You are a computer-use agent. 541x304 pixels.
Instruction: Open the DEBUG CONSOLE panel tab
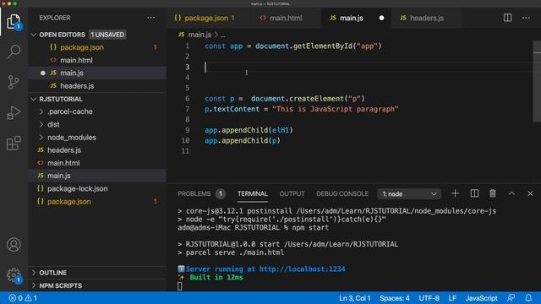tap(342, 193)
